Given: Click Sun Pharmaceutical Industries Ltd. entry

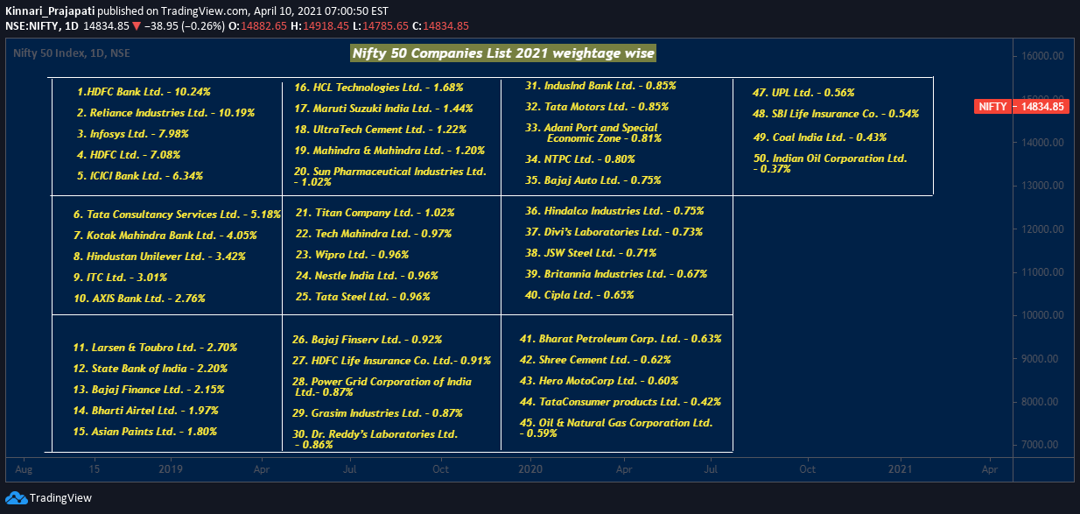Looking at the screenshot, I should pyautogui.click(x=389, y=177).
